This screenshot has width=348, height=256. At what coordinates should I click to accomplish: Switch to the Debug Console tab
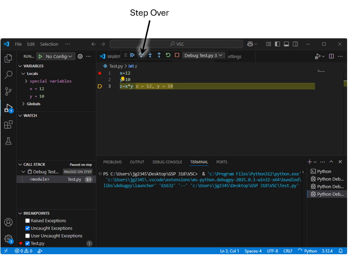[x=167, y=162]
